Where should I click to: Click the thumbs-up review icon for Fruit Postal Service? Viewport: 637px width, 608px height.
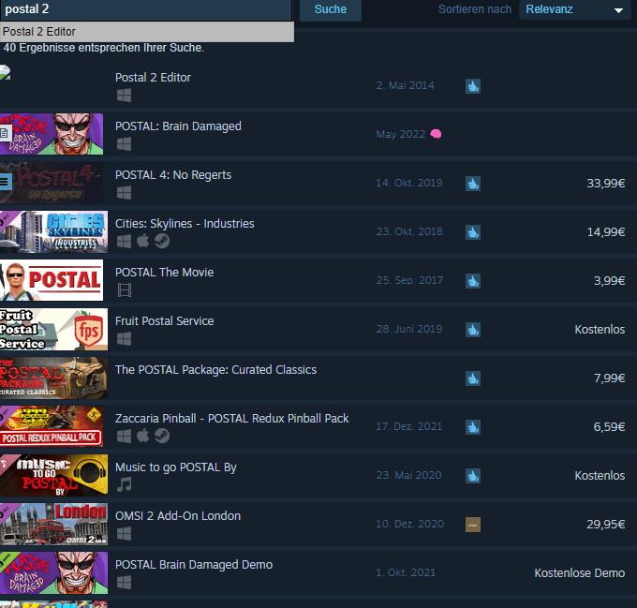[x=473, y=330]
